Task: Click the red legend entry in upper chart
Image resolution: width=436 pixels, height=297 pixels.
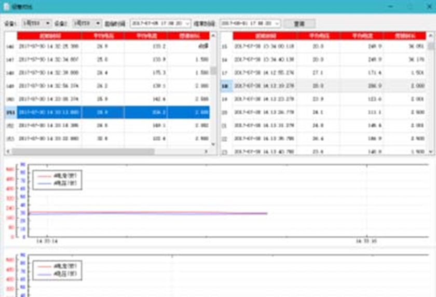Action: 57,176
